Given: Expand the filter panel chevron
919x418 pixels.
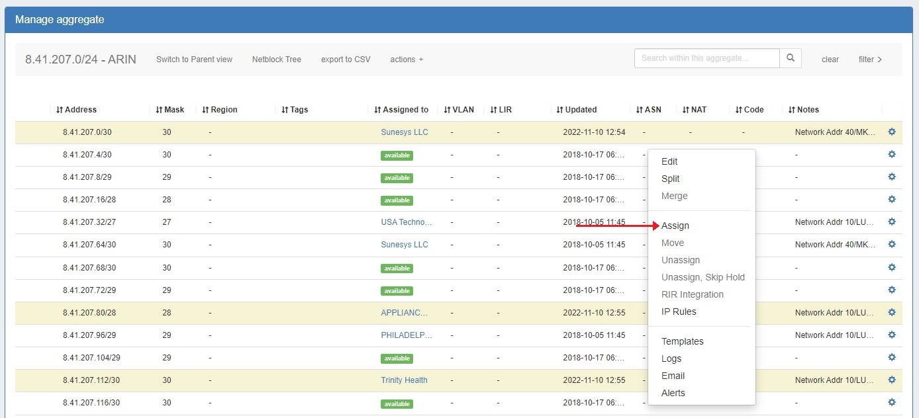Looking at the screenshot, I should (x=870, y=60).
